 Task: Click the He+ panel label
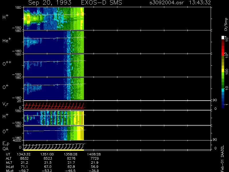[x=7, y=40]
